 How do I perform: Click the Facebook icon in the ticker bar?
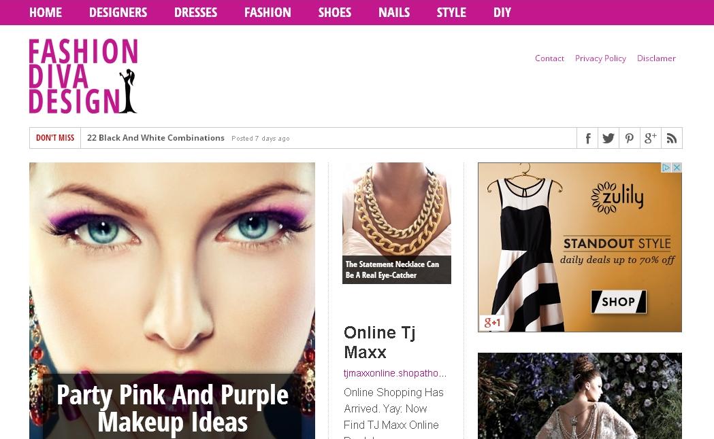pyautogui.click(x=587, y=138)
